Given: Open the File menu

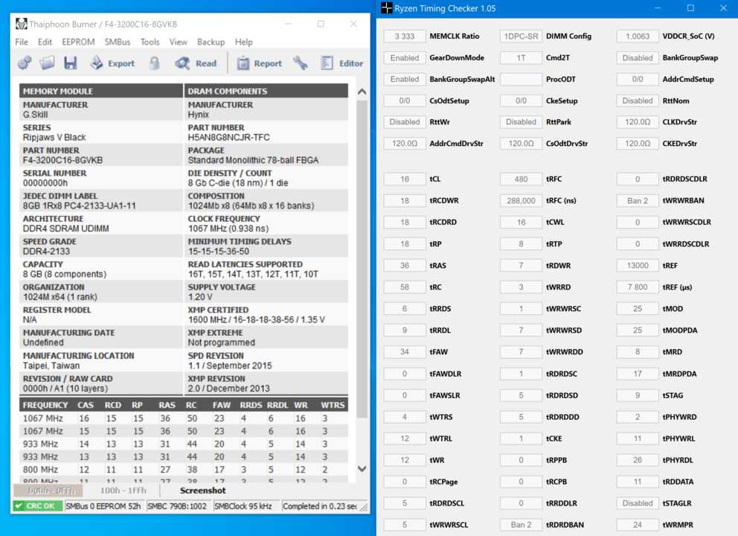Looking at the screenshot, I should [22, 42].
